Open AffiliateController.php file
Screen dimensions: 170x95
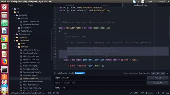(x=31, y=50)
